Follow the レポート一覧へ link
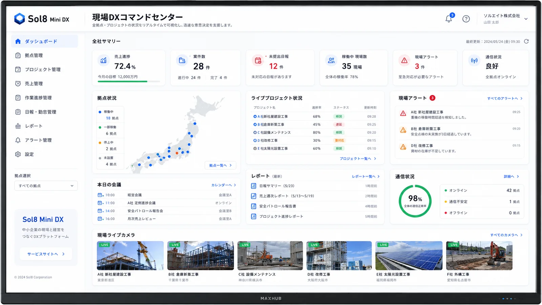 tap(366, 177)
